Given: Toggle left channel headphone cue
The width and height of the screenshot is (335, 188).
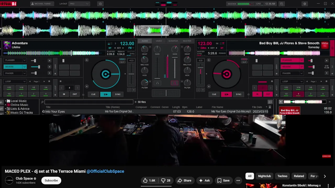Looking at the screenshot, I should [x=157, y=83].
